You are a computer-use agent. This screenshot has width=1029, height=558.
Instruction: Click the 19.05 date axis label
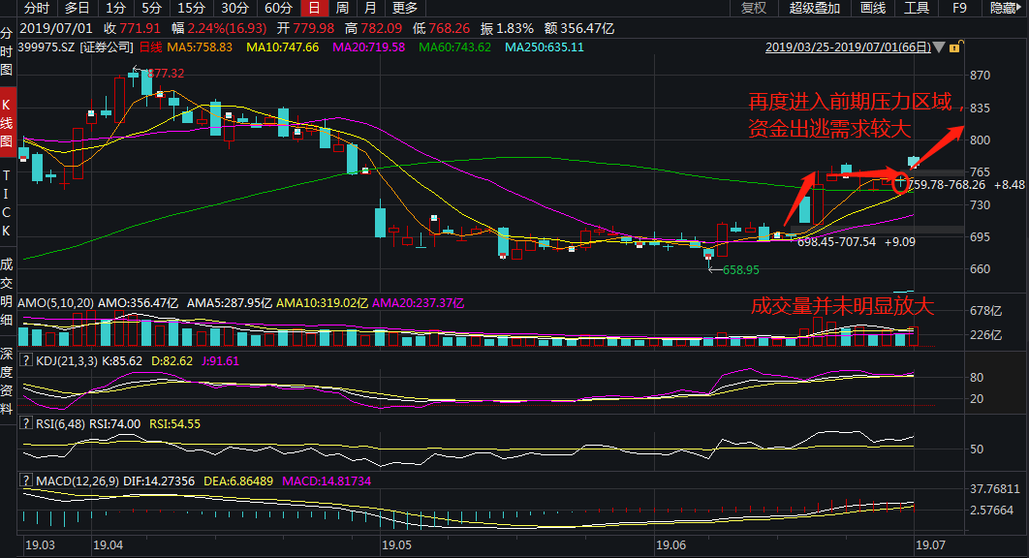pos(396,544)
